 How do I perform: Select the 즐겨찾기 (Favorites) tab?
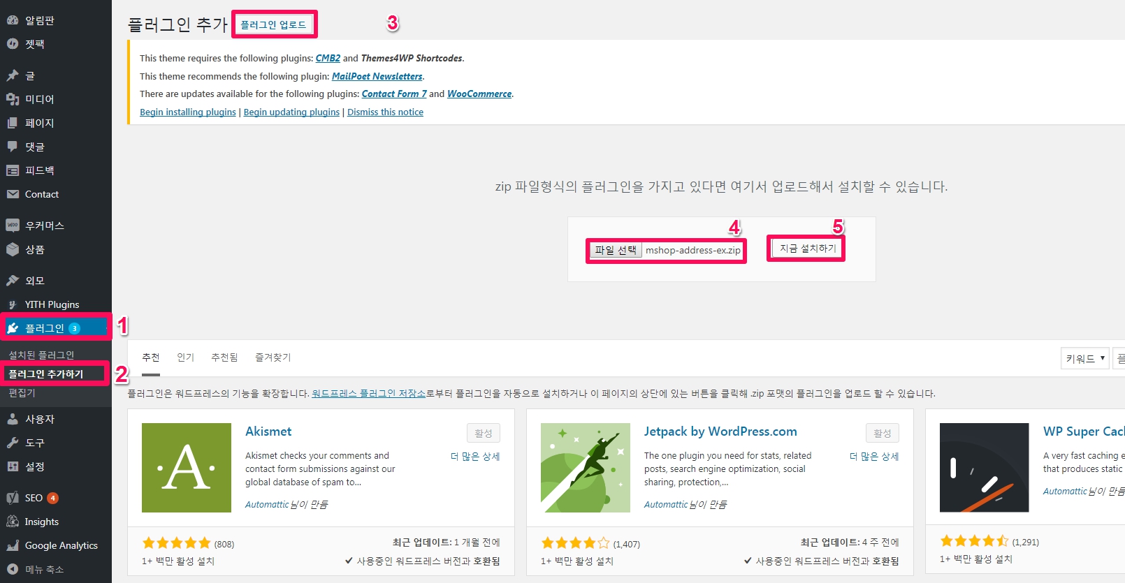pyautogui.click(x=273, y=357)
